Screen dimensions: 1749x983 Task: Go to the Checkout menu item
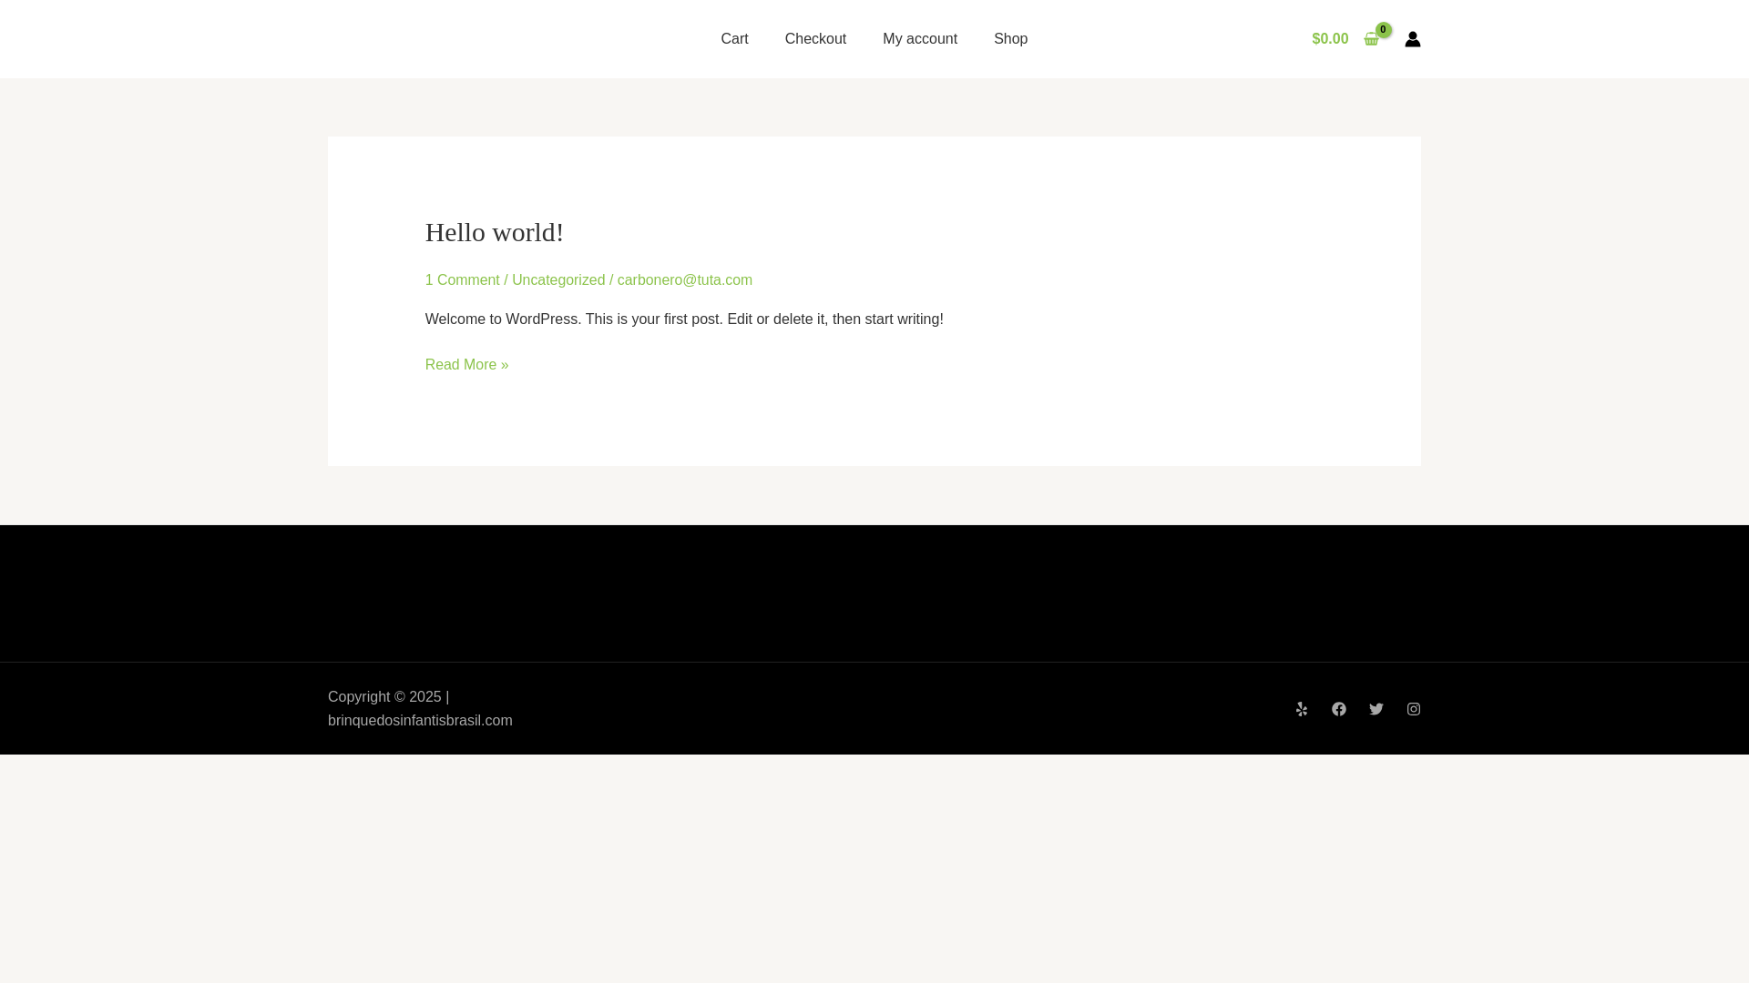click(x=815, y=39)
